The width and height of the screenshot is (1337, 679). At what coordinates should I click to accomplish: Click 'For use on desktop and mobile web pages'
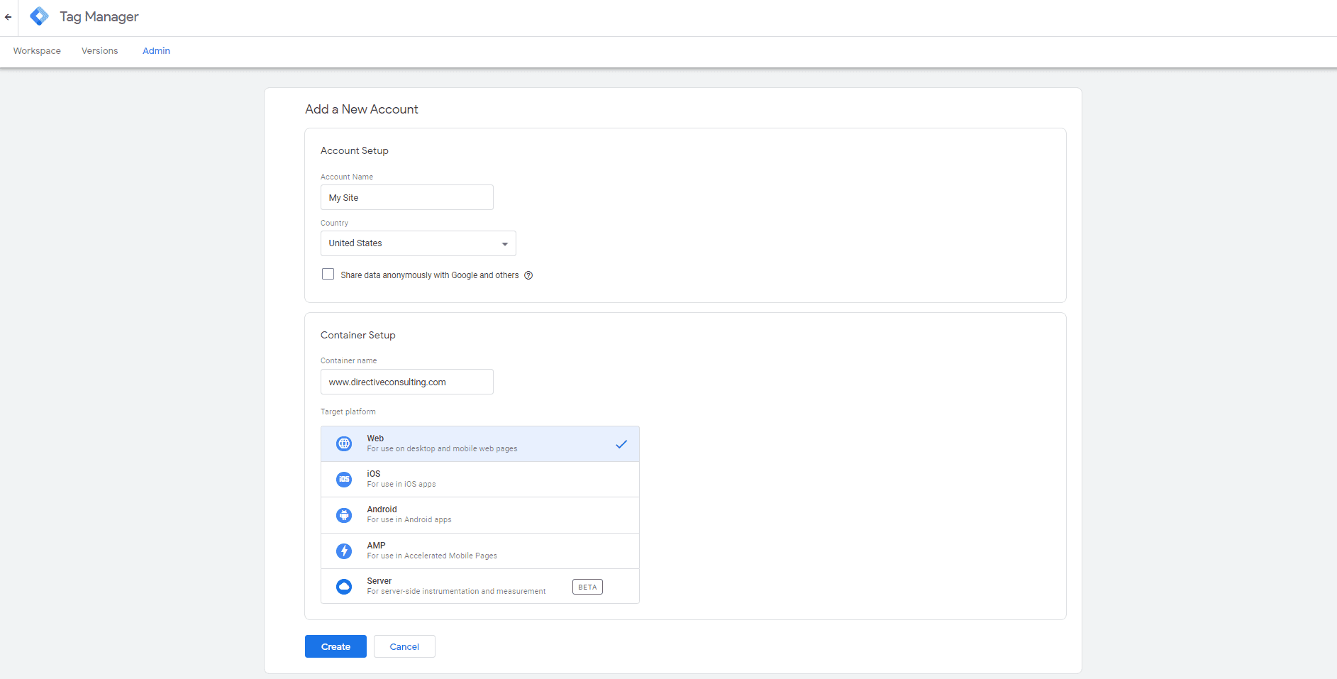pos(442,449)
